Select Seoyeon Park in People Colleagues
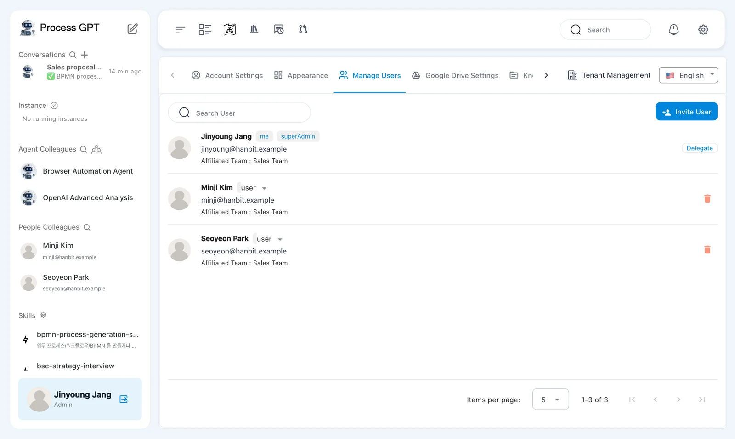The width and height of the screenshot is (735, 439). 80,282
